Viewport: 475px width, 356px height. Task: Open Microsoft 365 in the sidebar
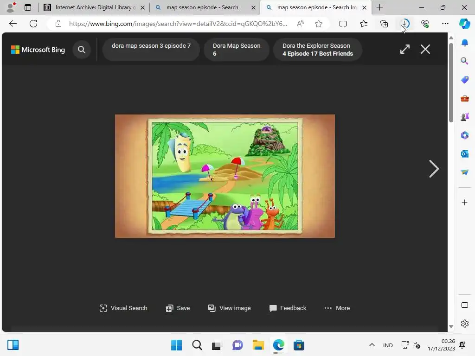point(465,135)
